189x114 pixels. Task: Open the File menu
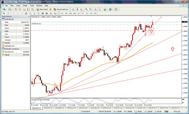click(6, 5)
